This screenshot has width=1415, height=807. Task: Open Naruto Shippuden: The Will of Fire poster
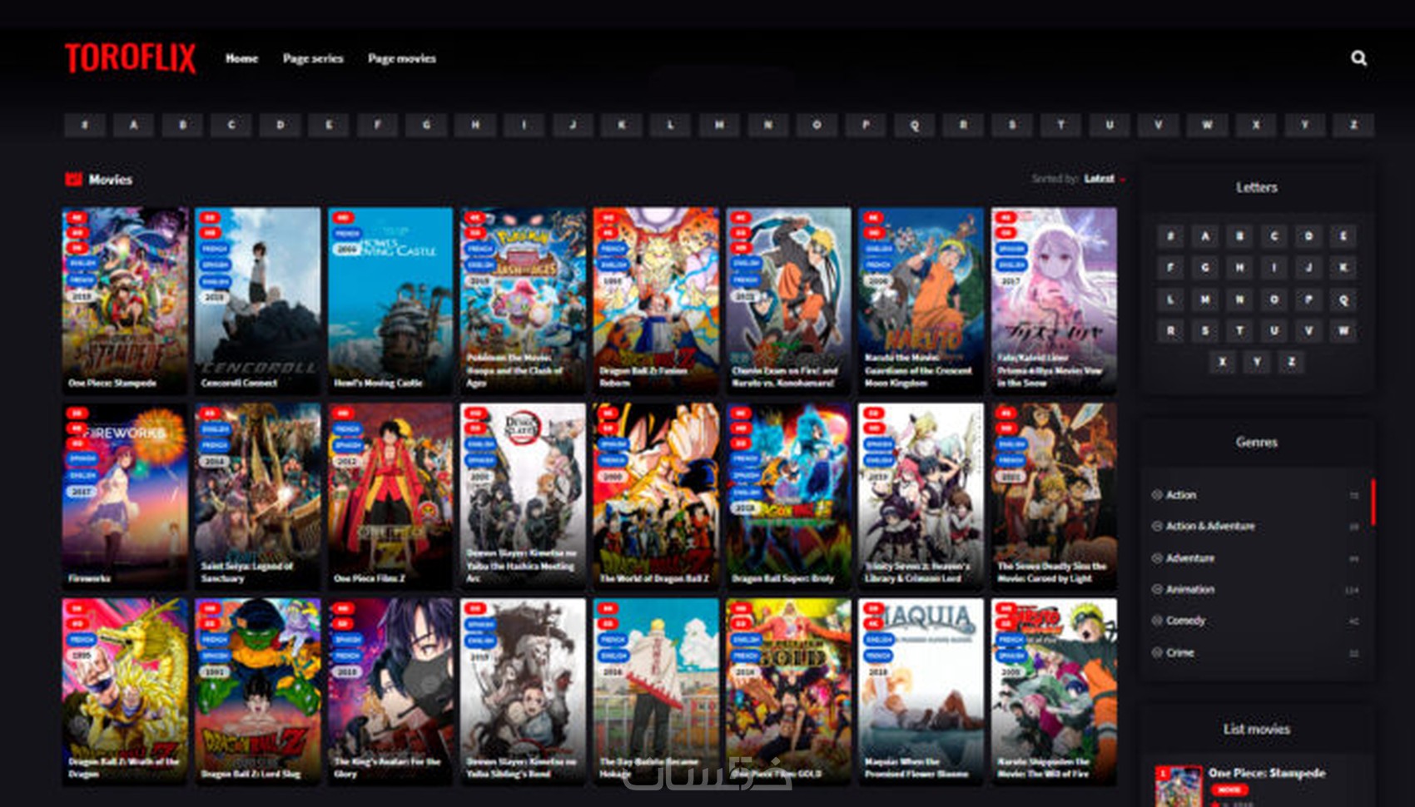[1054, 692]
